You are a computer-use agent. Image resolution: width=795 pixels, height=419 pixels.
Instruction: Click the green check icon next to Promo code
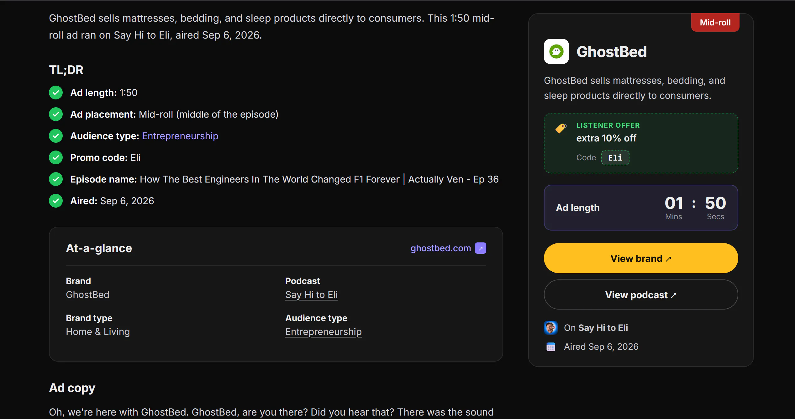(x=56, y=158)
